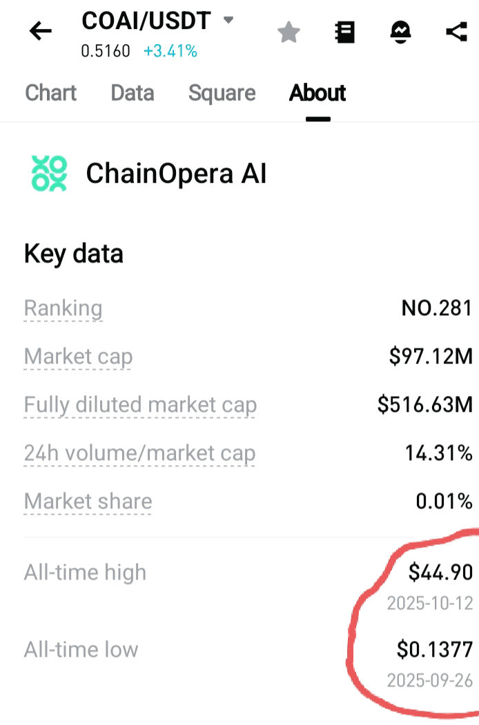Open Fully diluted market cap info
479x725 pixels.
(140, 405)
